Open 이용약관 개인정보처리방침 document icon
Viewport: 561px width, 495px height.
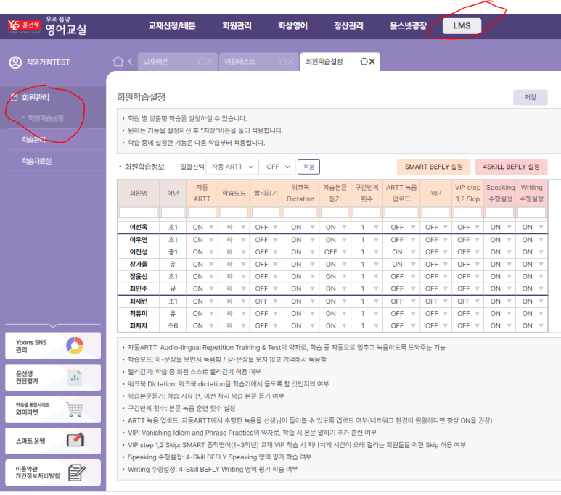coord(76,473)
